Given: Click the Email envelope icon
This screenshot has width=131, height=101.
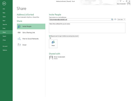Looking at the screenshot, I should pos(19,45).
